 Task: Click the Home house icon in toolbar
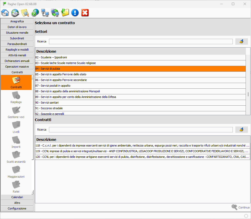(x=5, y=13)
